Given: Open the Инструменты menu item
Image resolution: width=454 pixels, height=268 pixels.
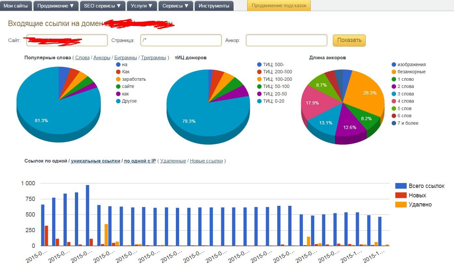Looking at the screenshot, I should coord(214,6).
